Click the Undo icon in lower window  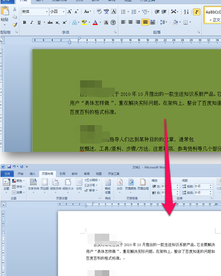14,166
